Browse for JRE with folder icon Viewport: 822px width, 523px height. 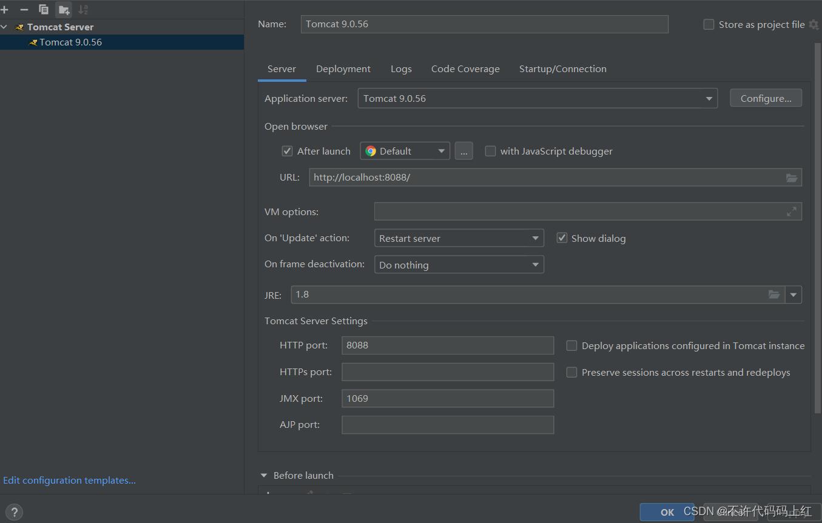(x=774, y=295)
